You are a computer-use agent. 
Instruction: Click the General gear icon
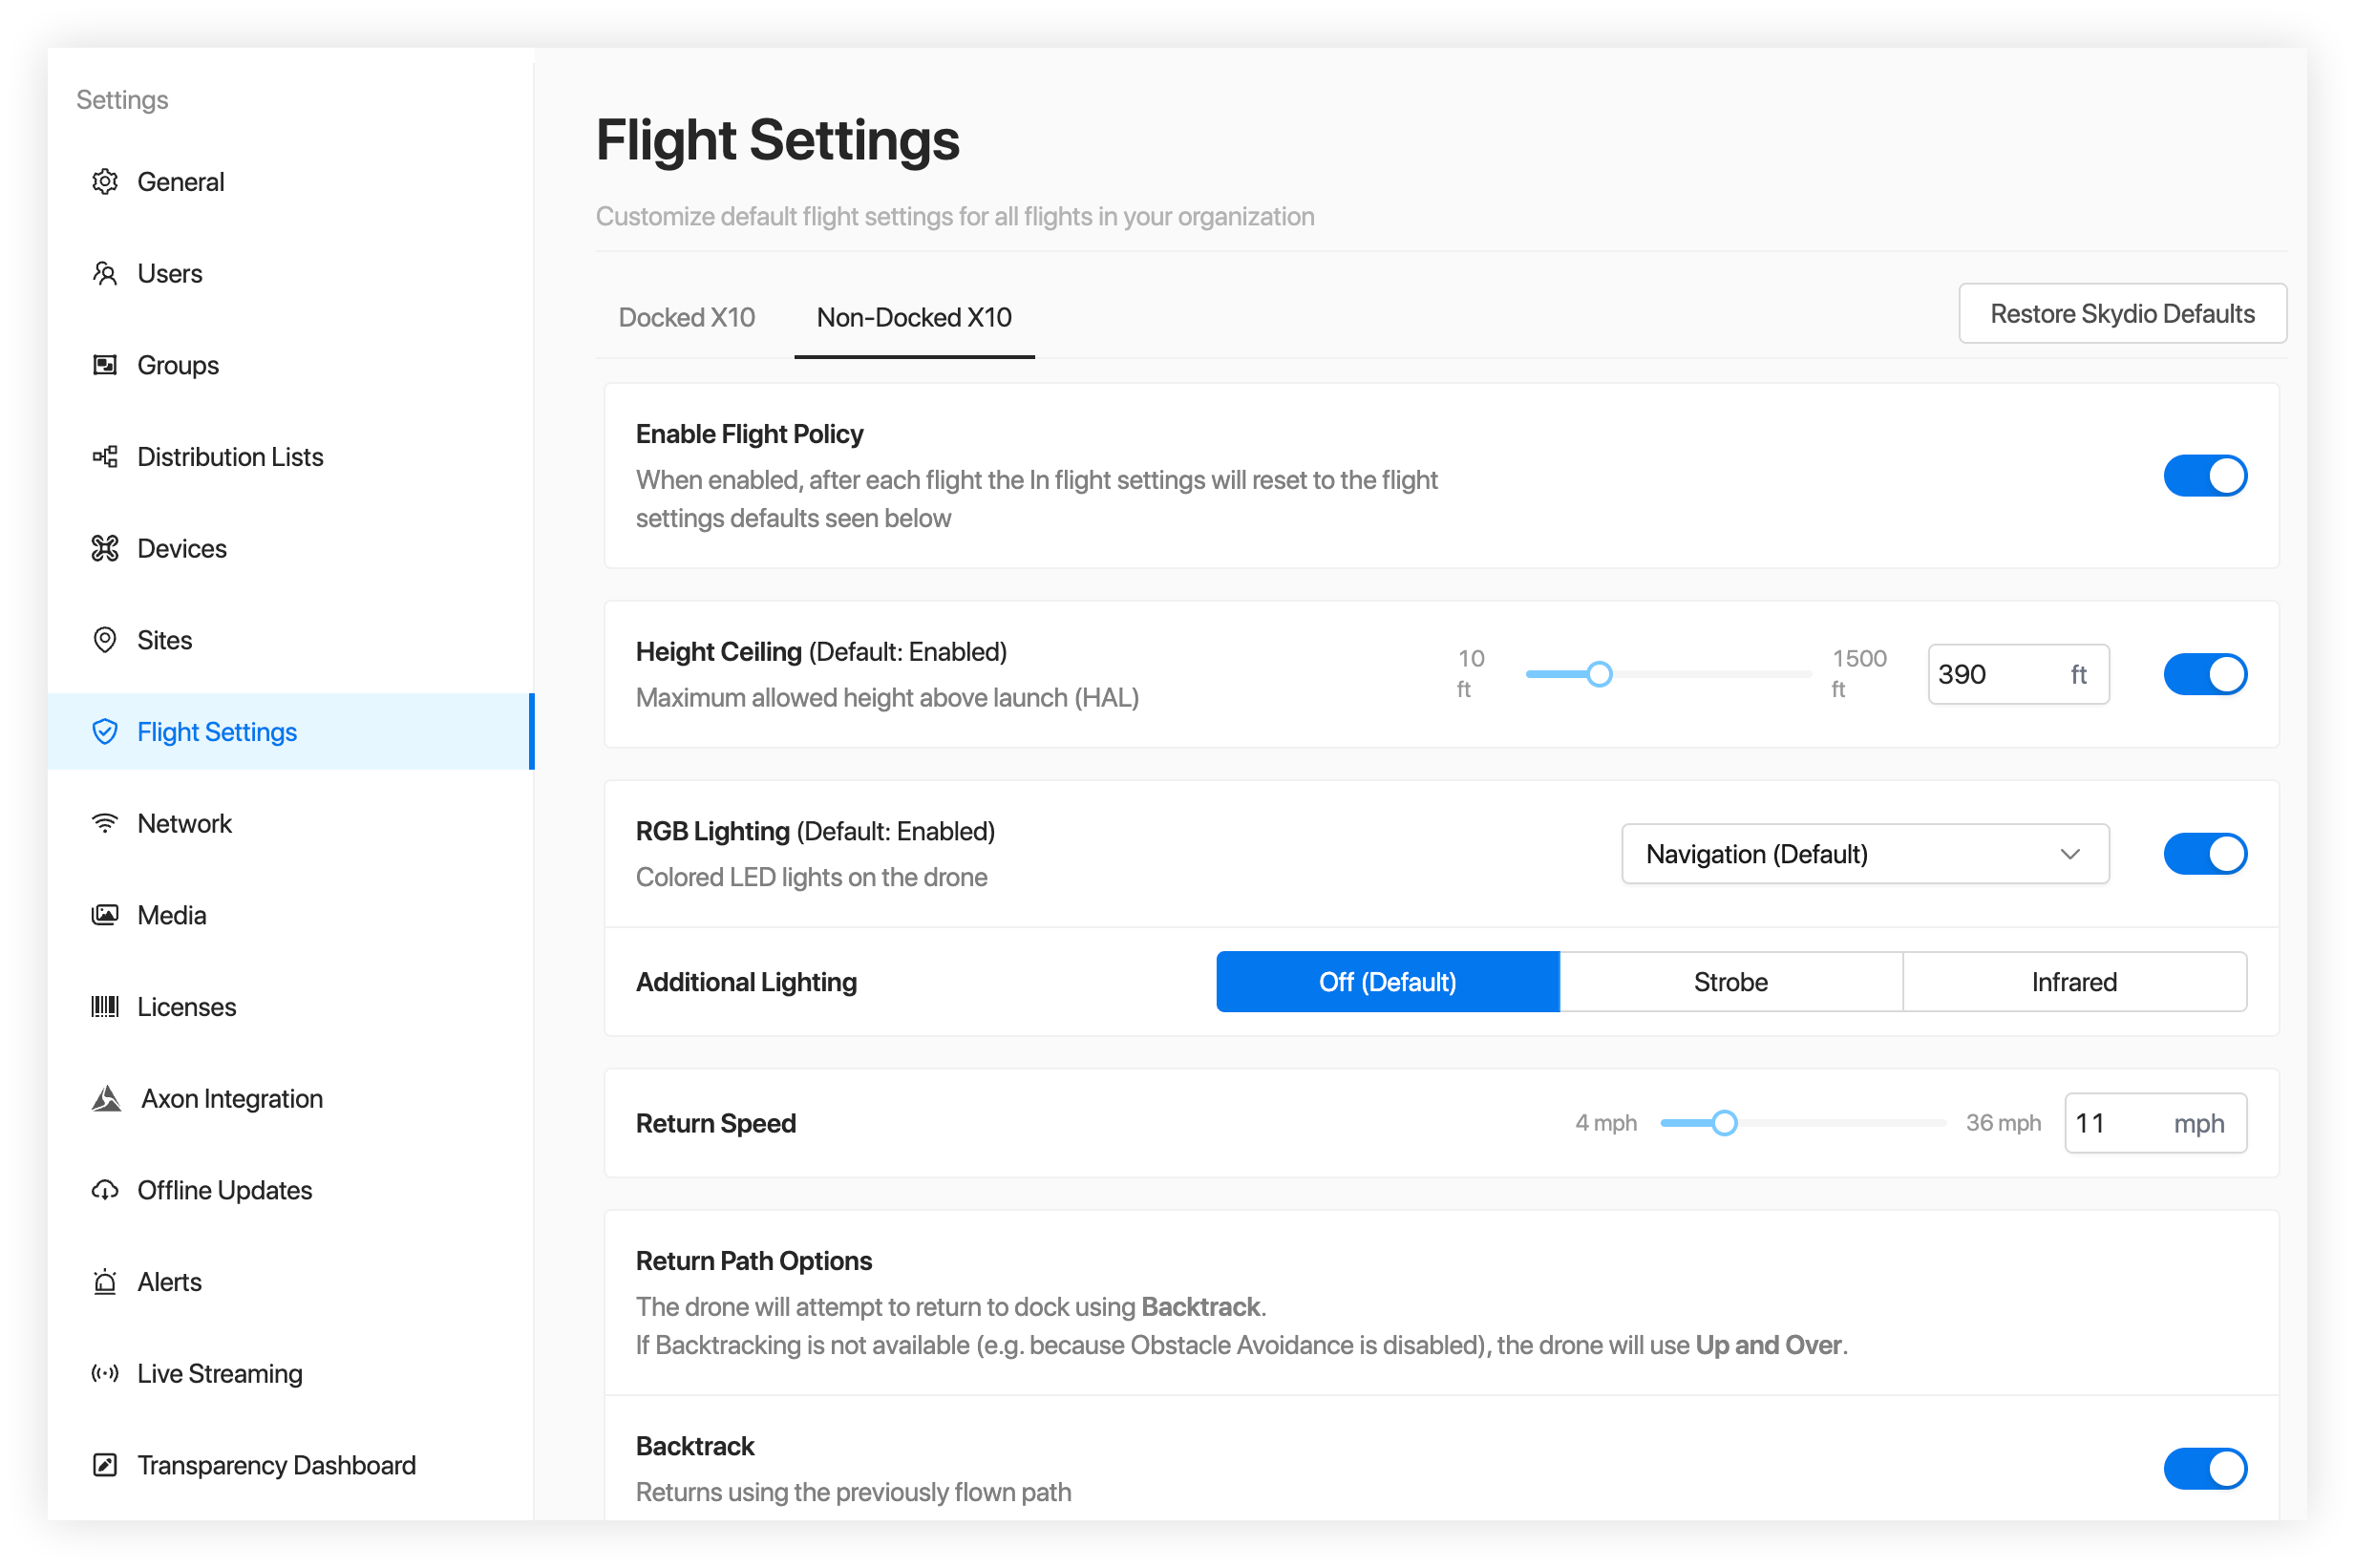click(105, 182)
